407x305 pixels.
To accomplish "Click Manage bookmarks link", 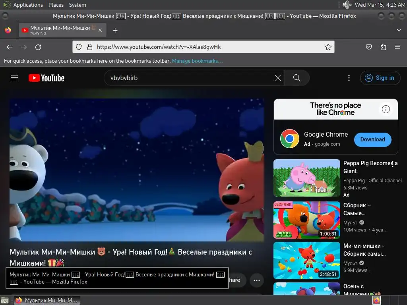I will tap(197, 61).
